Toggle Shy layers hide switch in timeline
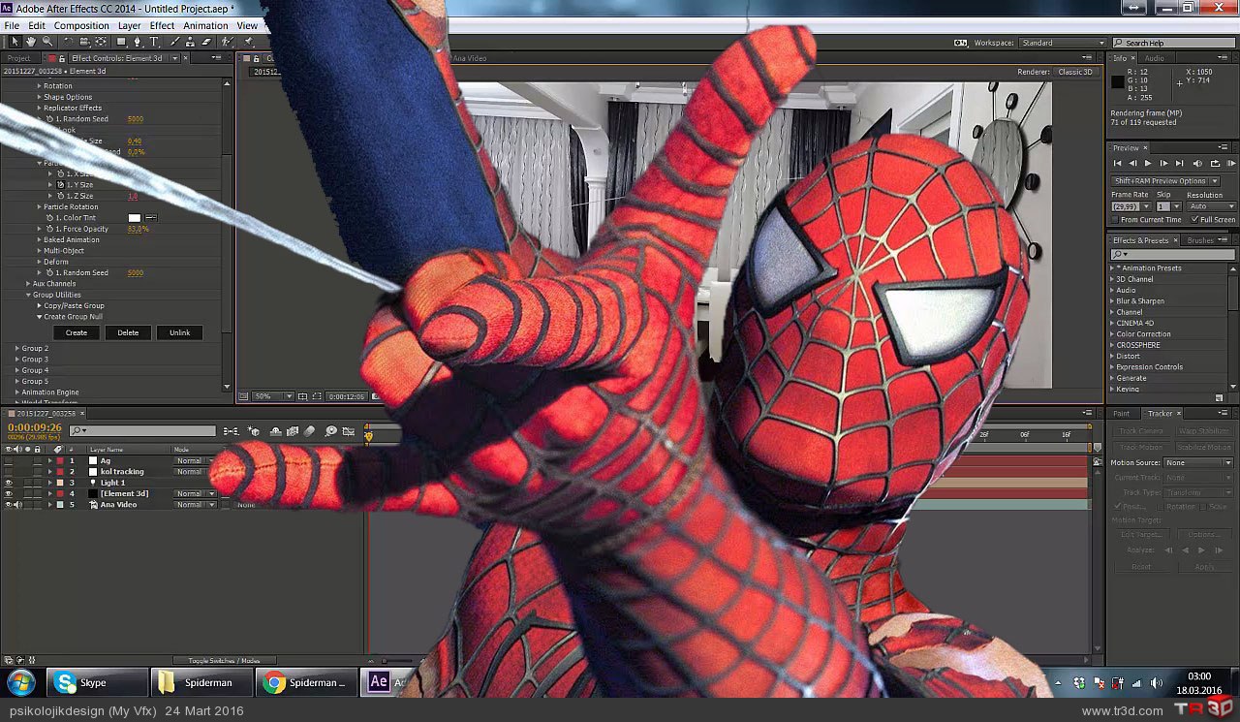 [276, 431]
